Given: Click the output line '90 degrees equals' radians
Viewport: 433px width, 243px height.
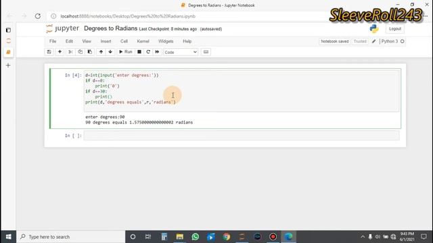Looking at the screenshot, I should 139,122.
